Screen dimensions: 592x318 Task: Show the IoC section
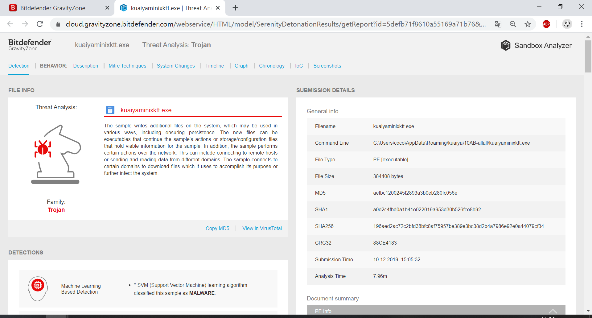(x=299, y=66)
